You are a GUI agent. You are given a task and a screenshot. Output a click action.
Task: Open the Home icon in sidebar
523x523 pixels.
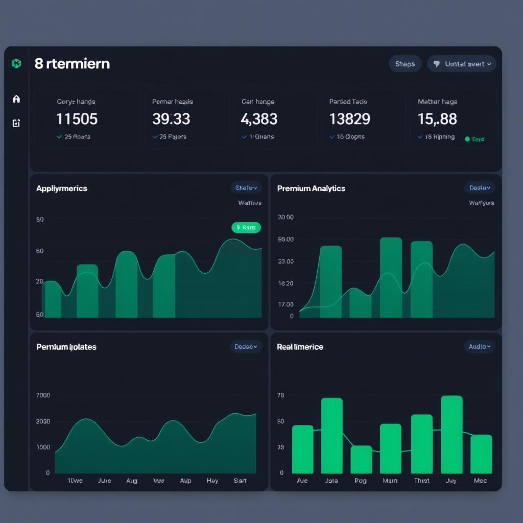click(x=16, y=99)
